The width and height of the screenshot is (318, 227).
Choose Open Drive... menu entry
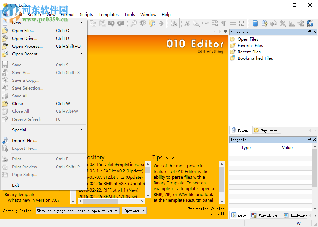coord(44,39)
